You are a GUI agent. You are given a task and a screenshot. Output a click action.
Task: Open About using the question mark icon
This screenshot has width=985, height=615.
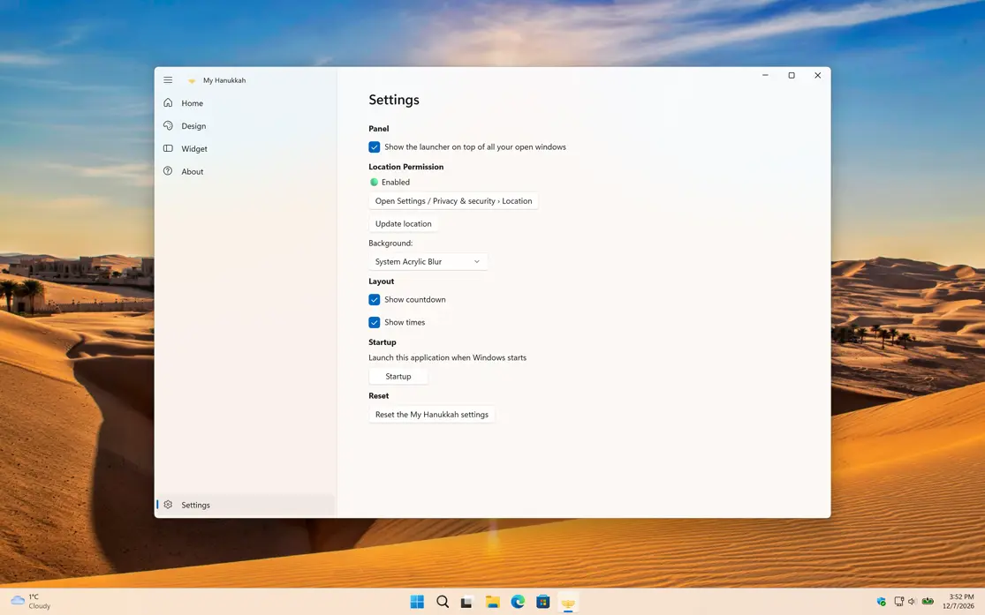click(x=168, y=171)
